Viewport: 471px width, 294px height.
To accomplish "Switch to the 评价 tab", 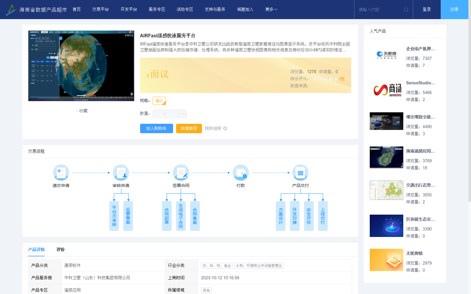I will pos(61,250).
